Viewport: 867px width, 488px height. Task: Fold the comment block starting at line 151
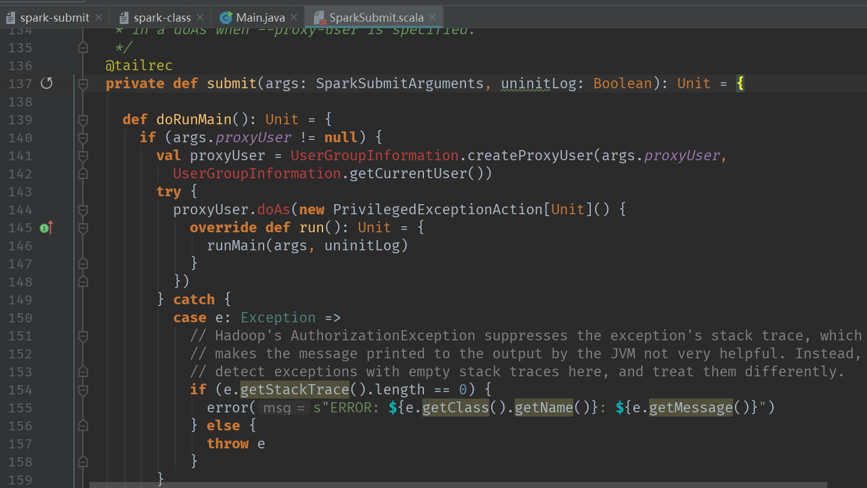(x=83, y=336)
